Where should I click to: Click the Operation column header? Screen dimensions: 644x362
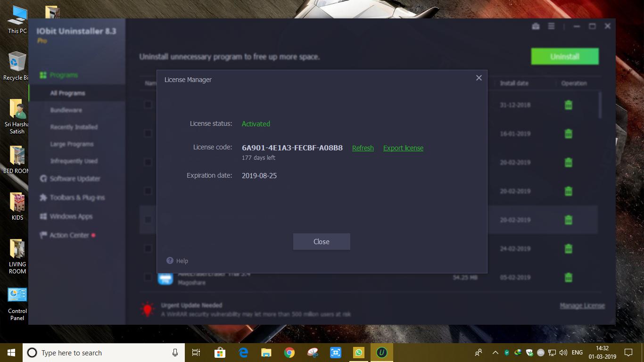574,83
